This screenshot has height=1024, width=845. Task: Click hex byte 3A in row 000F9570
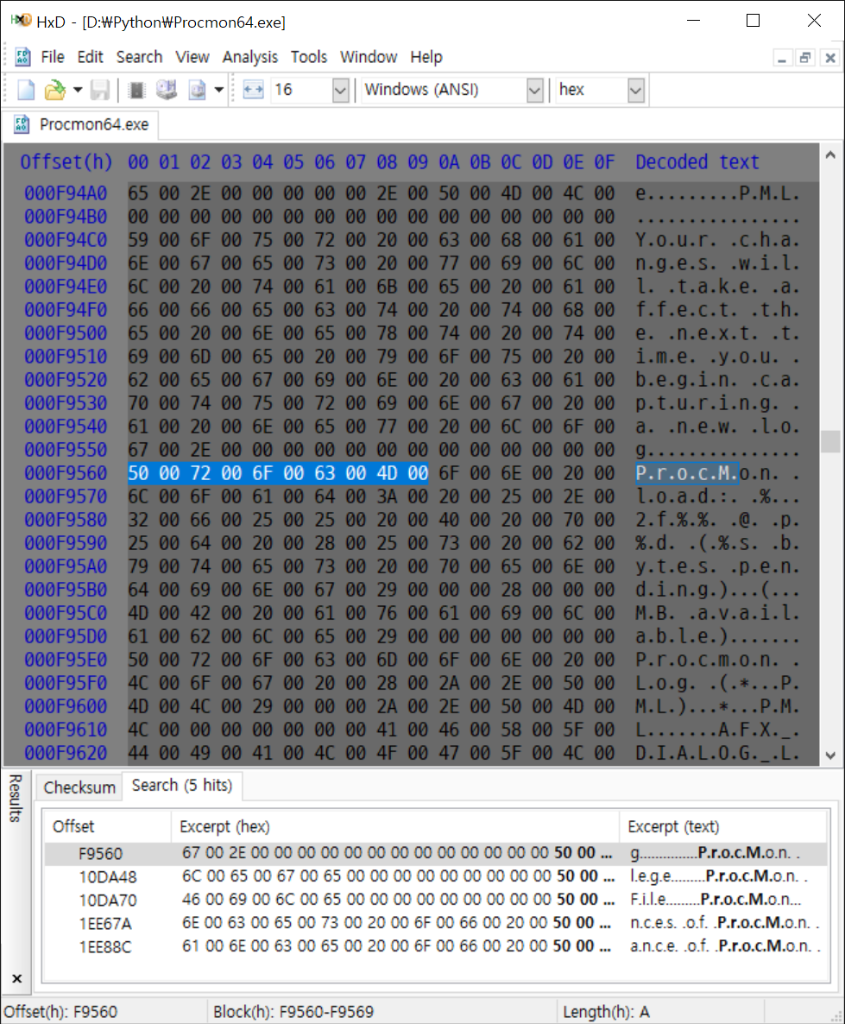click(x=386, y=496)
